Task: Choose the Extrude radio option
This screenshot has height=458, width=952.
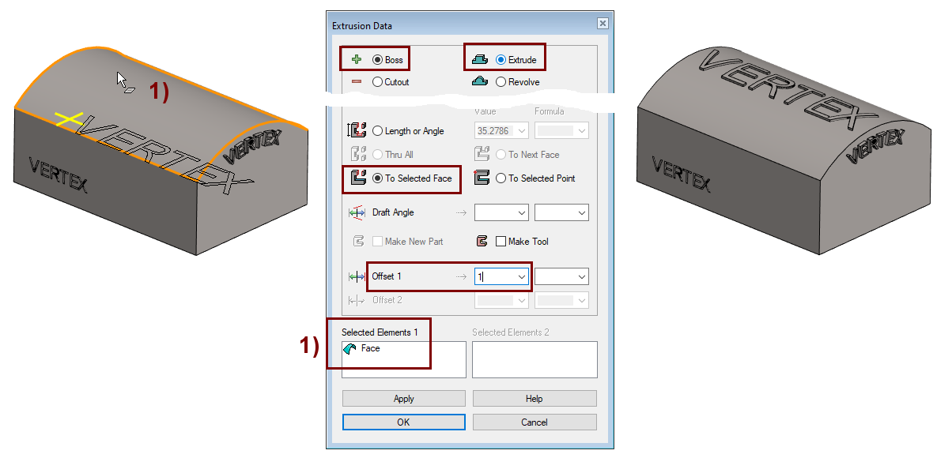Action: [501, 59]
